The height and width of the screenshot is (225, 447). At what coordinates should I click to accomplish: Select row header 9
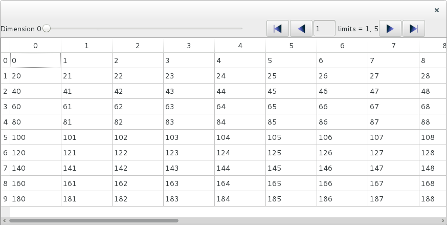coord(5,199)
